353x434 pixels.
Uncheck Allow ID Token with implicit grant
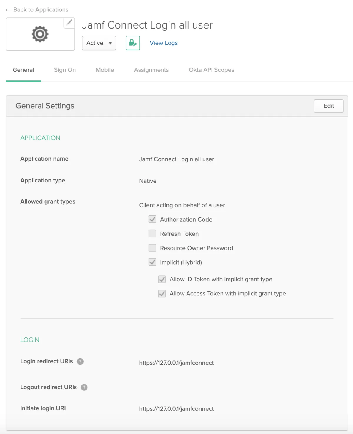pos(162,279)
